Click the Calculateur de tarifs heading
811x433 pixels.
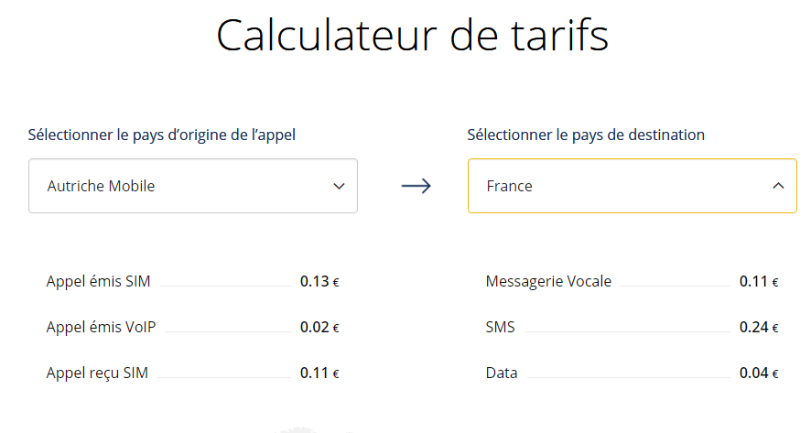pyautogui.click(x=412, y=37)
